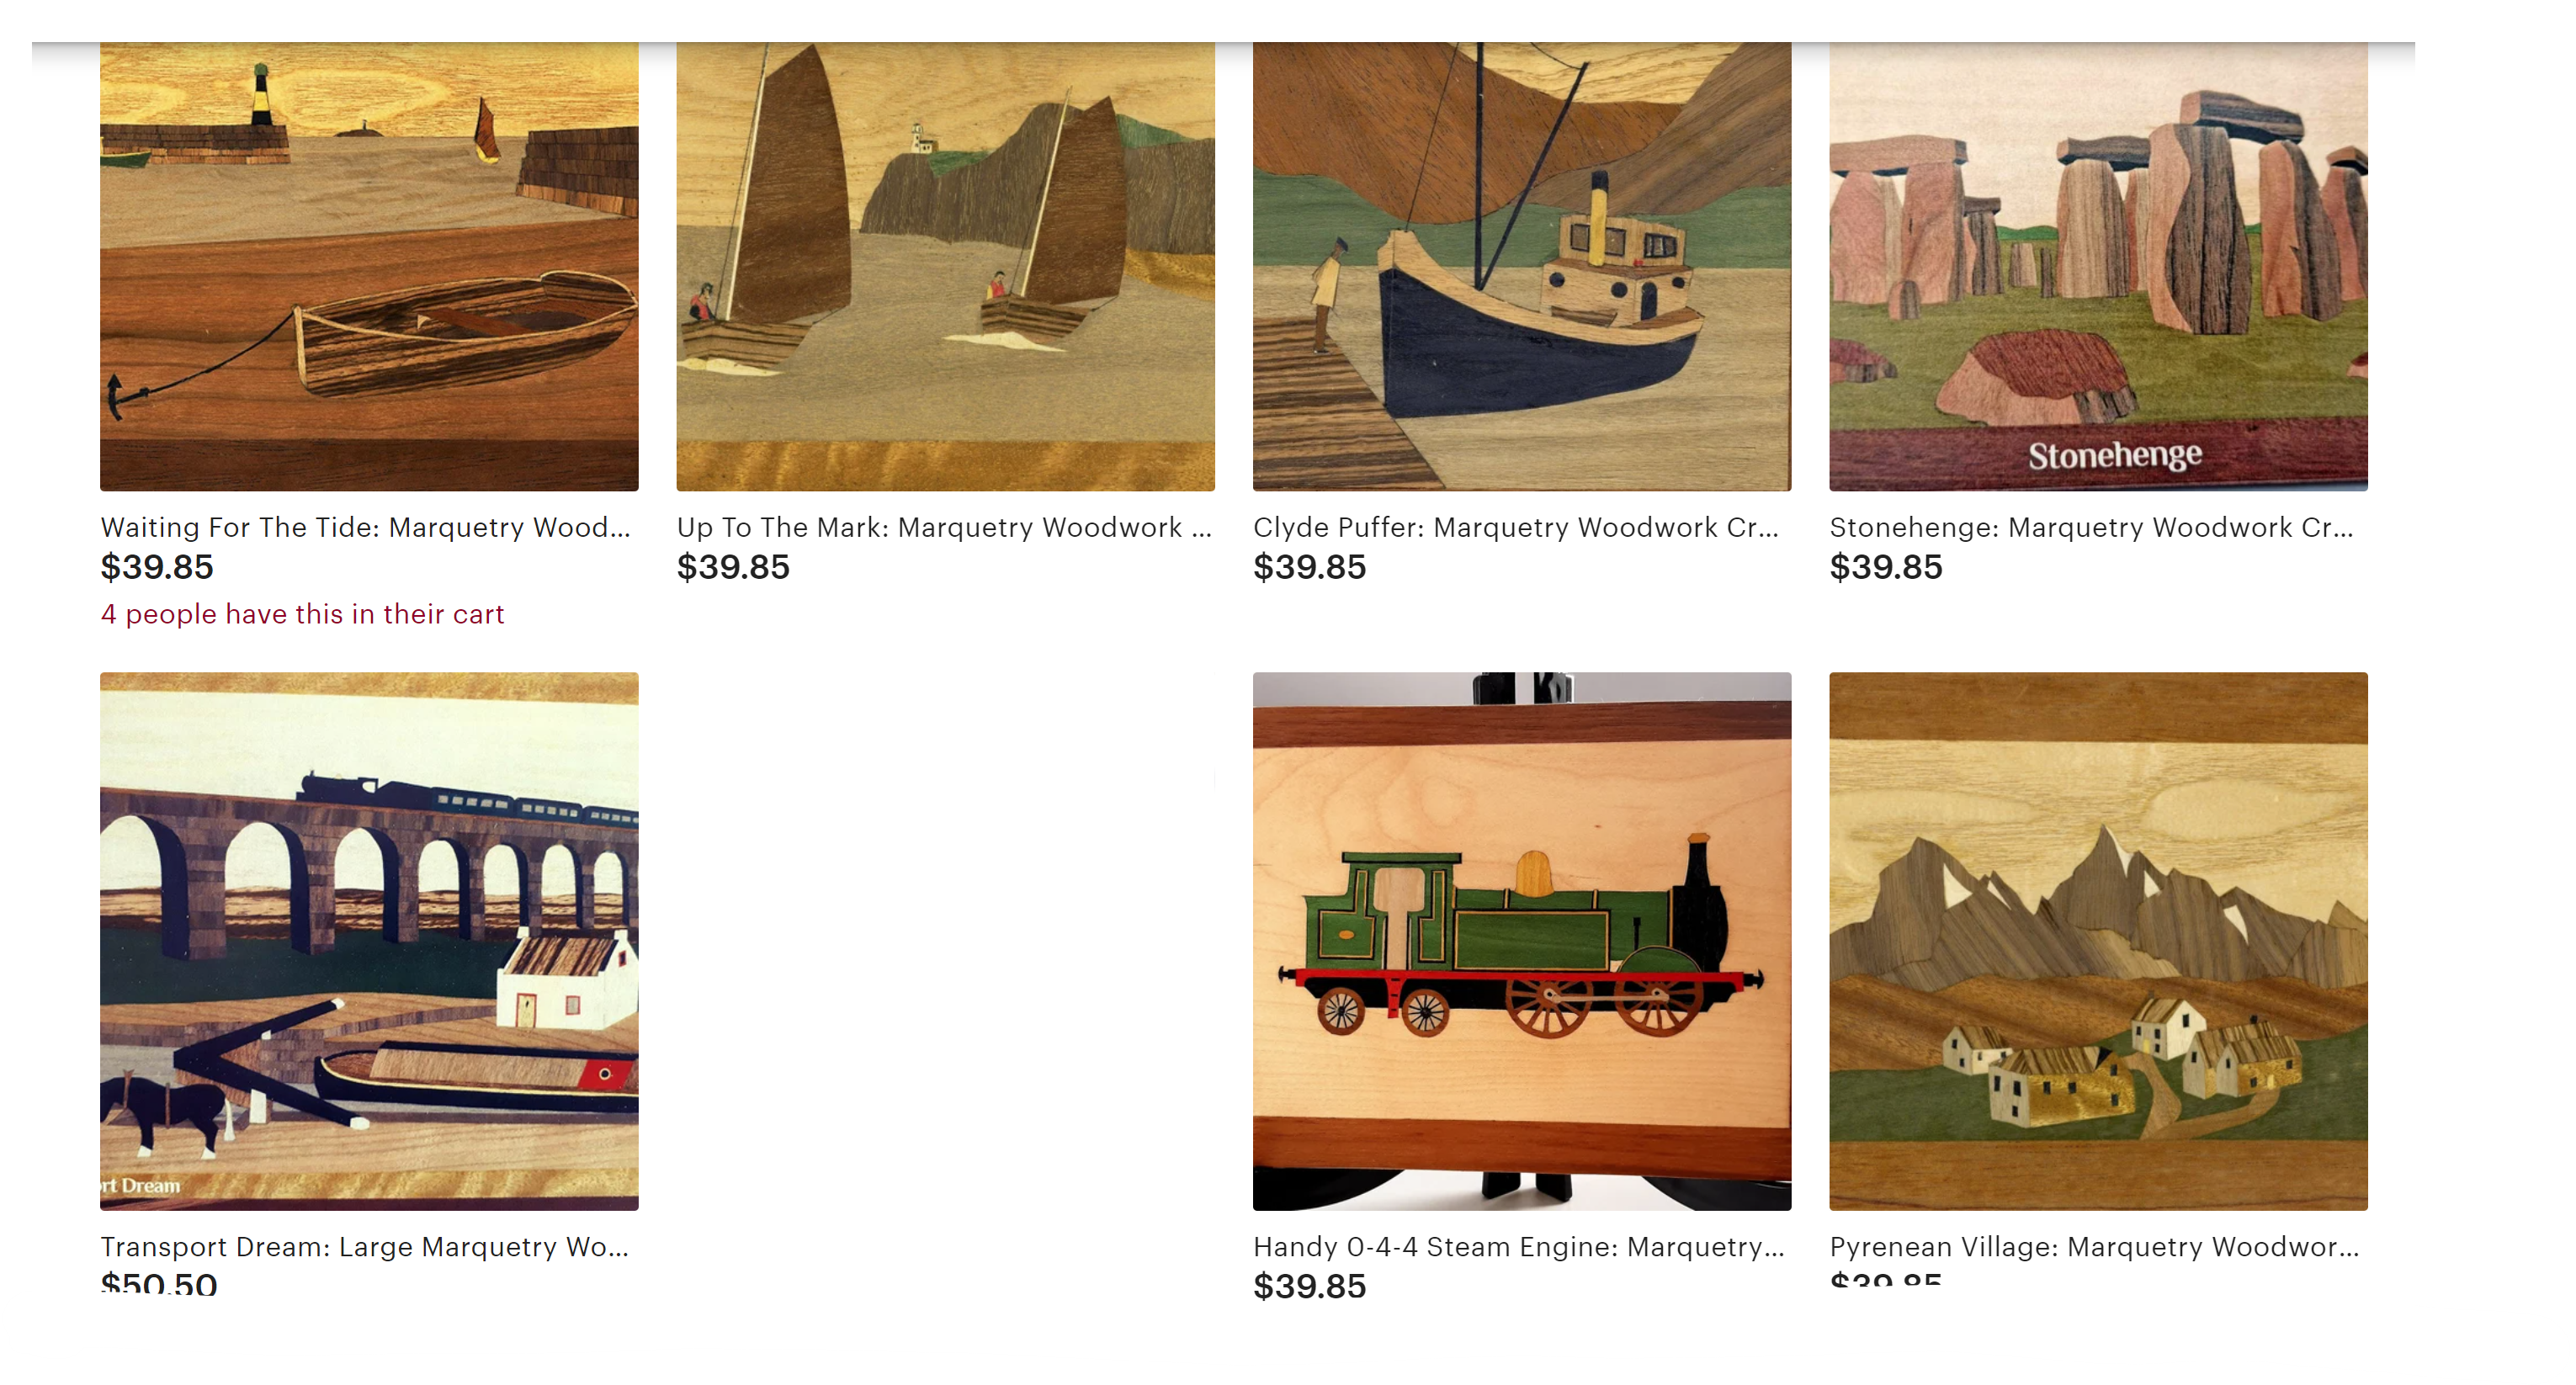The height and width of the screenshot is (1385, 2576).
Task: Click the $39.85 price under Clyde Puffer
Action: 1310,567
